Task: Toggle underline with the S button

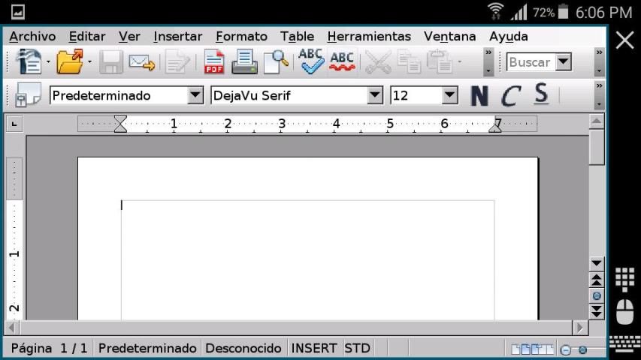Action: click(541, 94)
